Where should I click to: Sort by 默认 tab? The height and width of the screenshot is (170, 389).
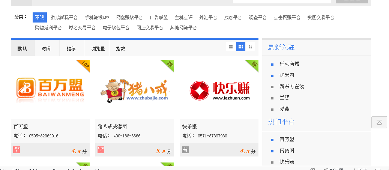click(x=23, y=48)
